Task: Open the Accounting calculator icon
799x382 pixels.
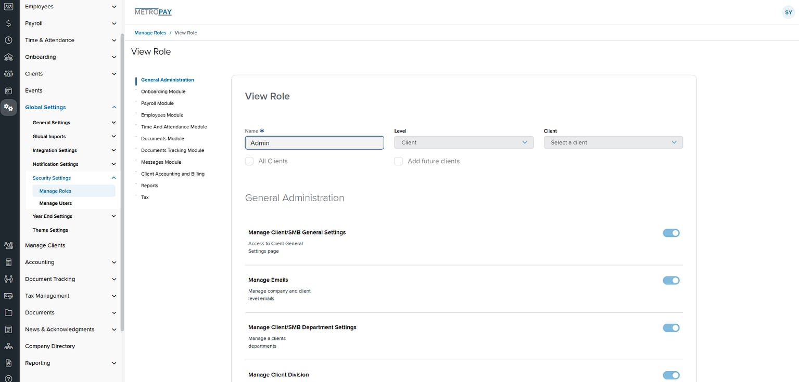Action: click(8, 262)
